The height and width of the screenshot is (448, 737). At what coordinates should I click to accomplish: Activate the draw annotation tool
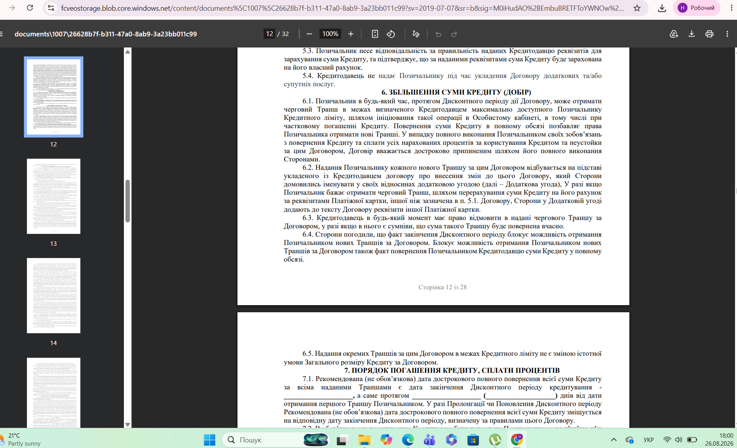coord(416,34)
